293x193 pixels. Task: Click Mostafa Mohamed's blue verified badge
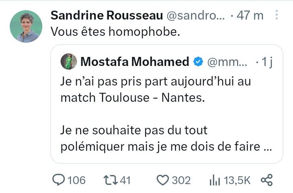198,62
